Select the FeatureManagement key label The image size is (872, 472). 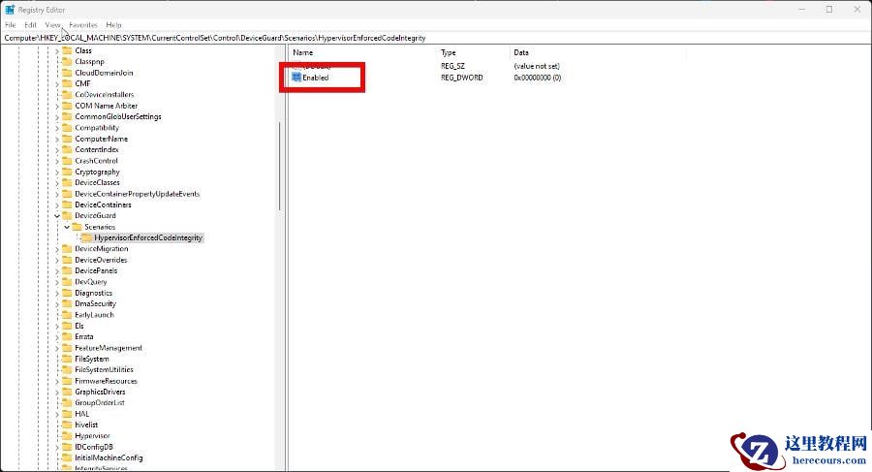[x=109, y=348]
